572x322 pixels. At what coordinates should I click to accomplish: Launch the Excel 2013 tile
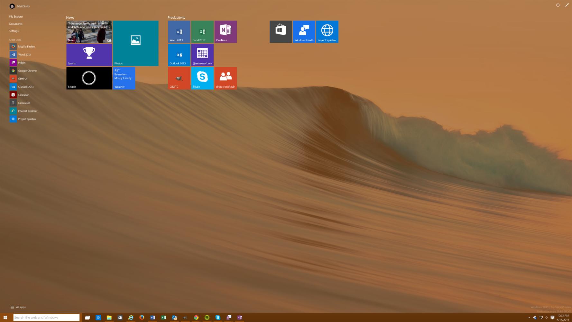tap(202, 32)
